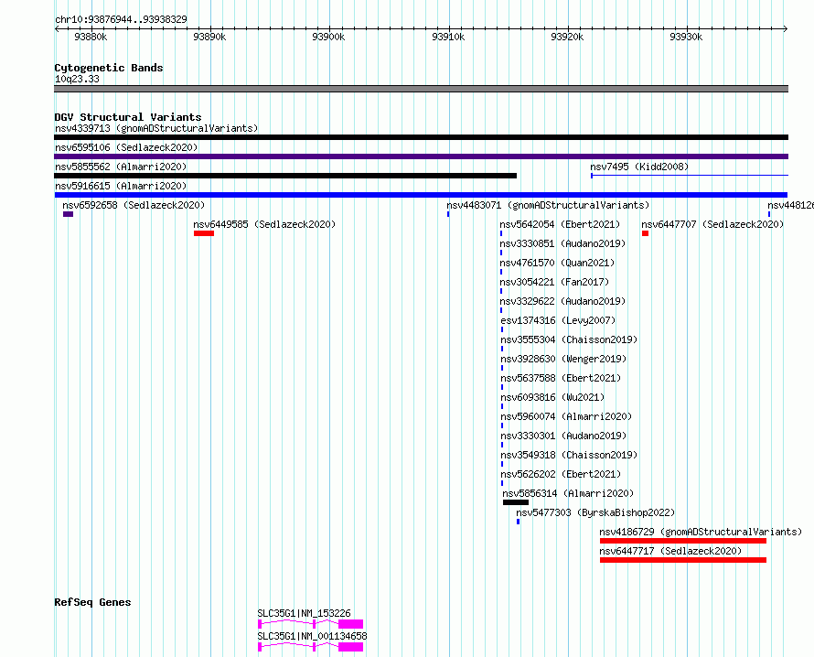Open the nsv3330851 (Audano2019) label
The width and height of the screenshot is (814, 657).
tap(562, 243)
